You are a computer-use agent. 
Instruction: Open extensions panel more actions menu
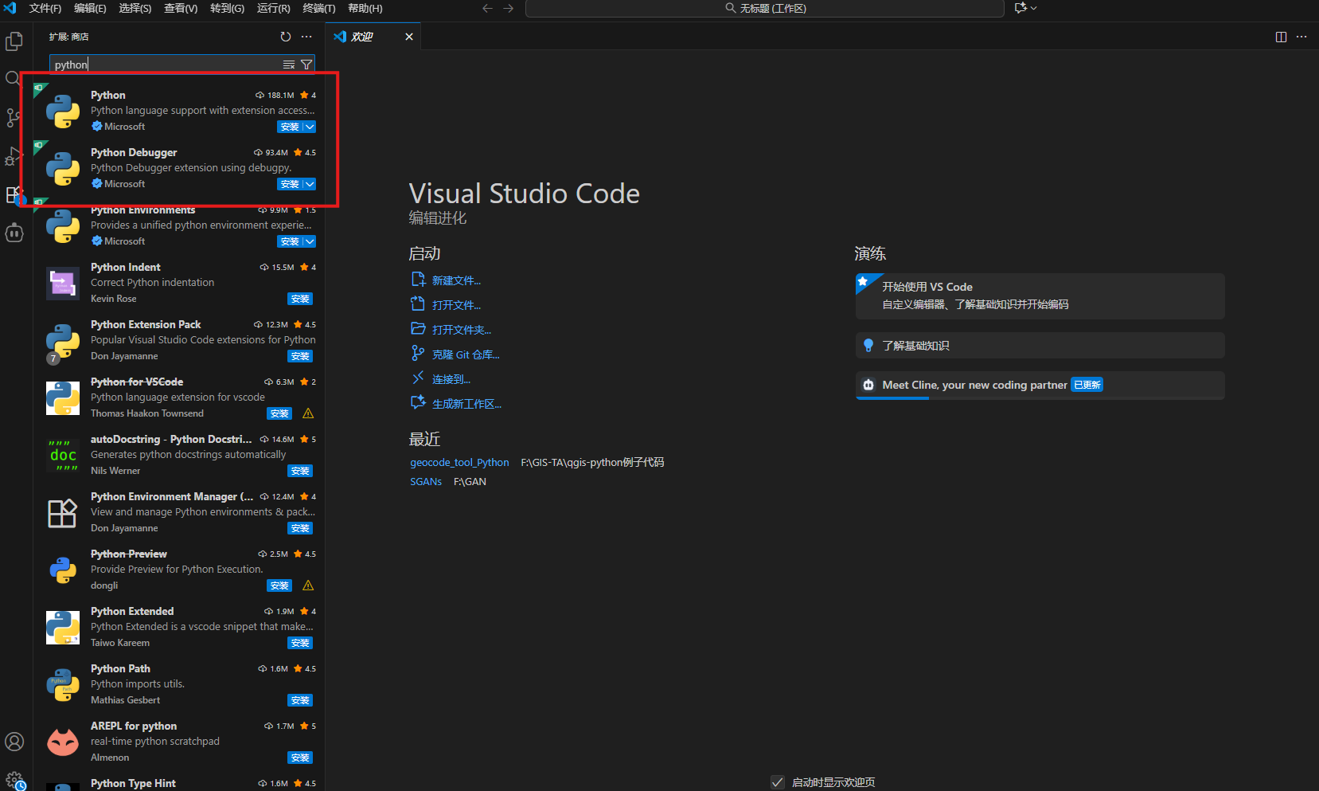click(306, 37)
